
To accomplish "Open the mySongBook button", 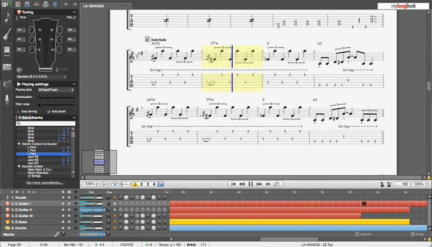I will 404,6.
